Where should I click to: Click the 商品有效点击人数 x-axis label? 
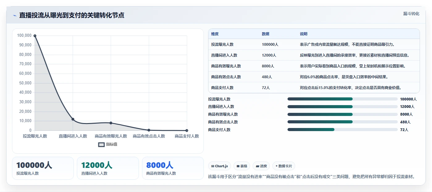149,136
